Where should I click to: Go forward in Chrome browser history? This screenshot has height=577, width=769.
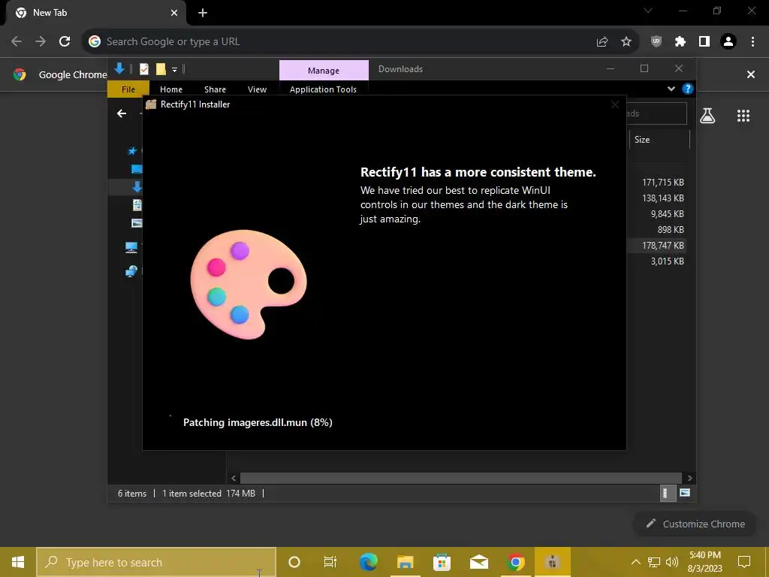click(41, 42)
